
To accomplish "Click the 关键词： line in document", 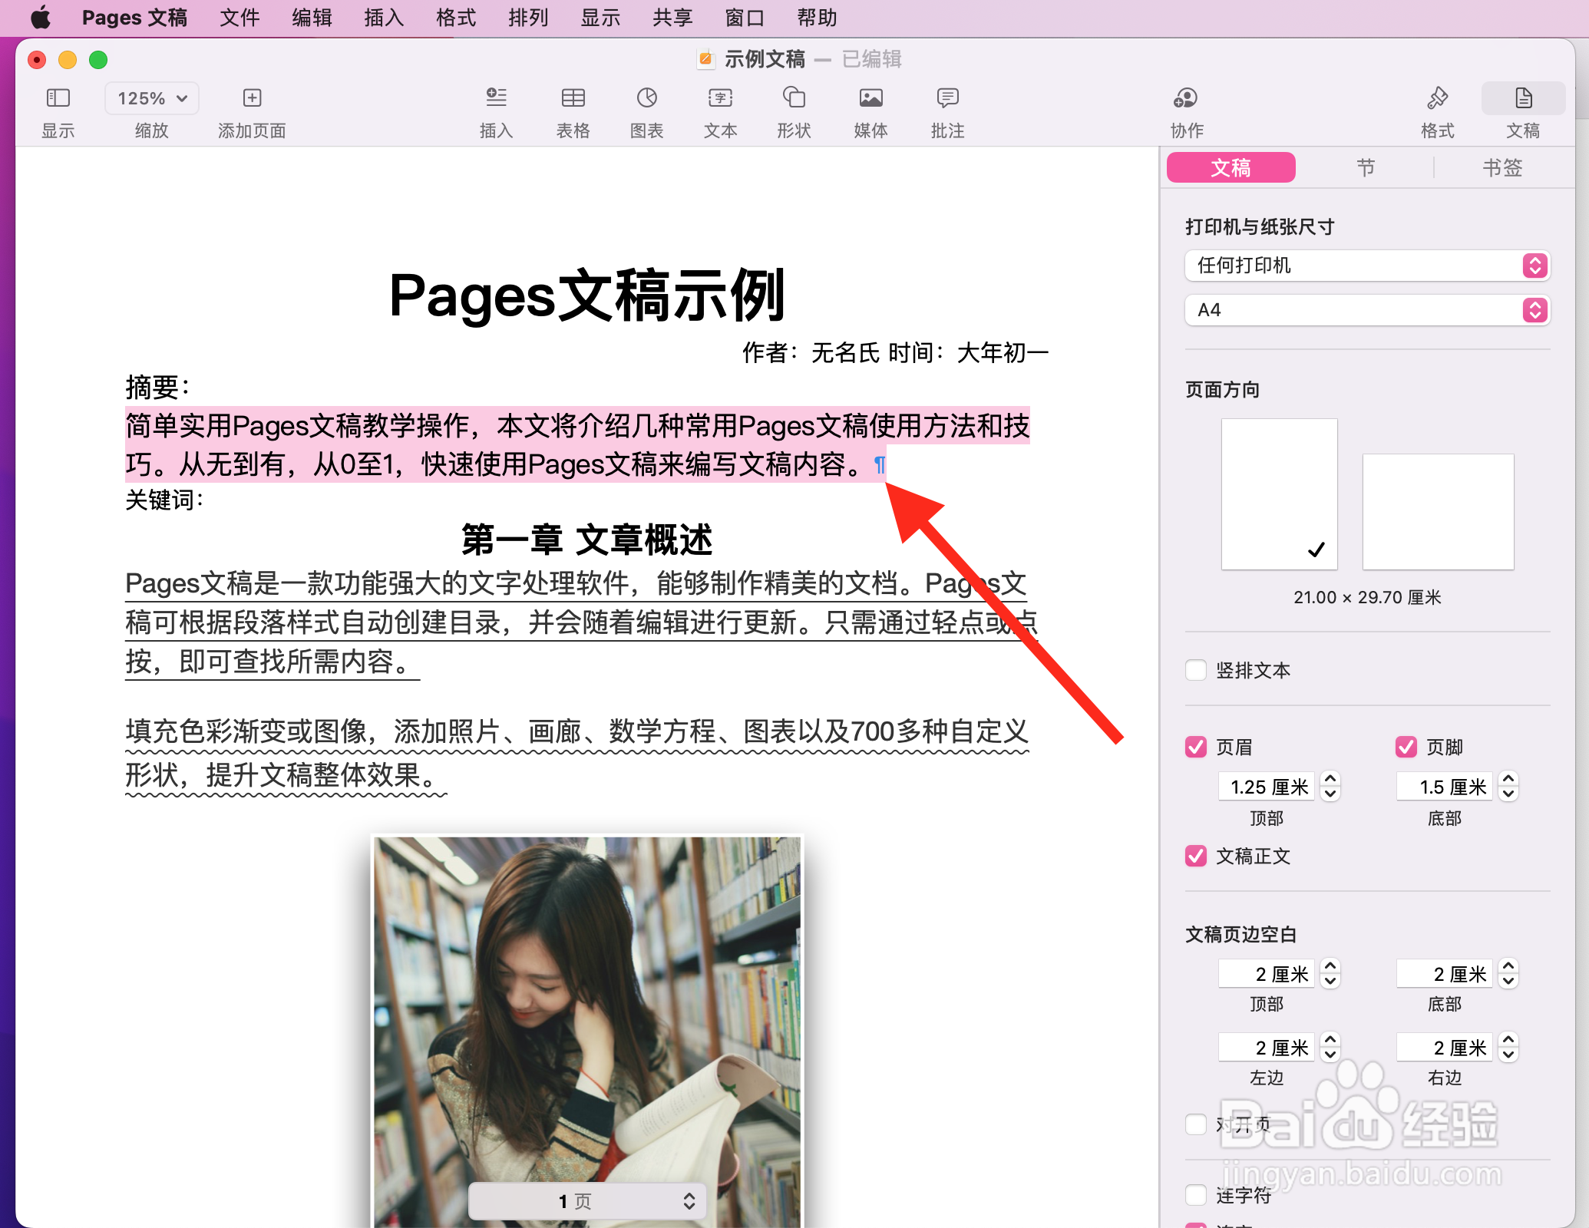I will point(164,500).
